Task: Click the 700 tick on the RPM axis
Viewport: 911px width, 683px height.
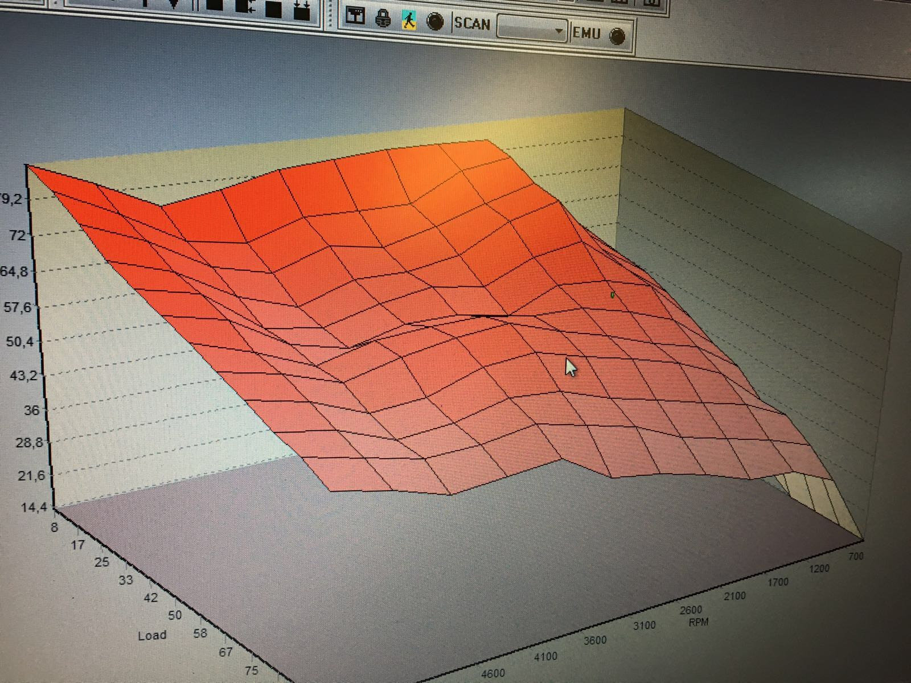Action: (x=856, y=556)
